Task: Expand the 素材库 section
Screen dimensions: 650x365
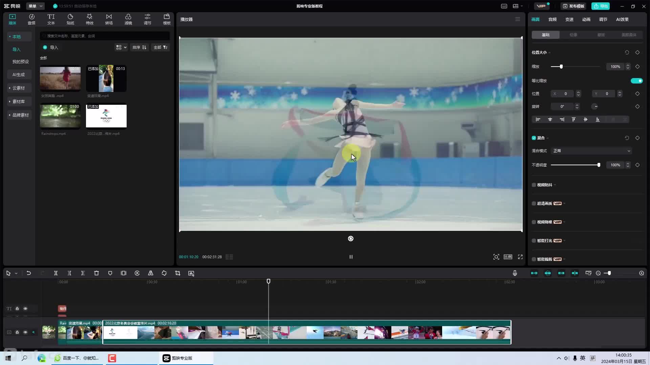Action: click(x=19, y=102)
